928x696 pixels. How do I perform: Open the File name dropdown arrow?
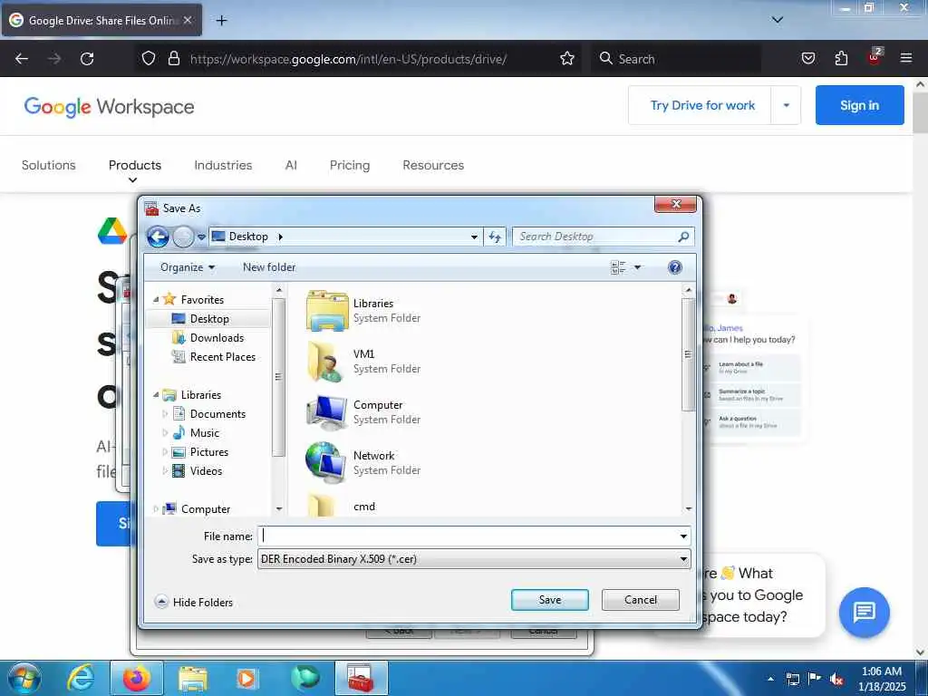point(683,536)
